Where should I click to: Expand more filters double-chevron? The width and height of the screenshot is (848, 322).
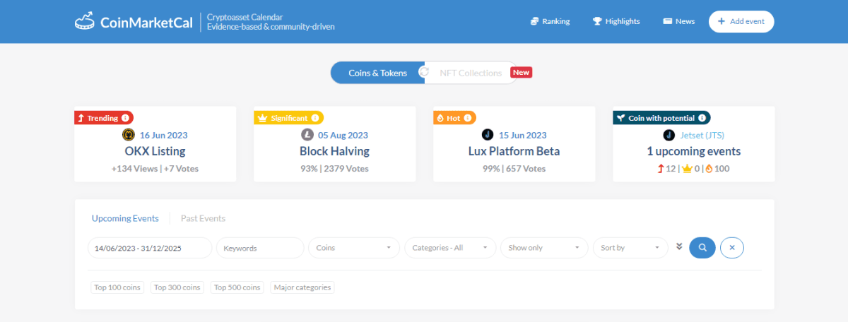coord(679,246)
